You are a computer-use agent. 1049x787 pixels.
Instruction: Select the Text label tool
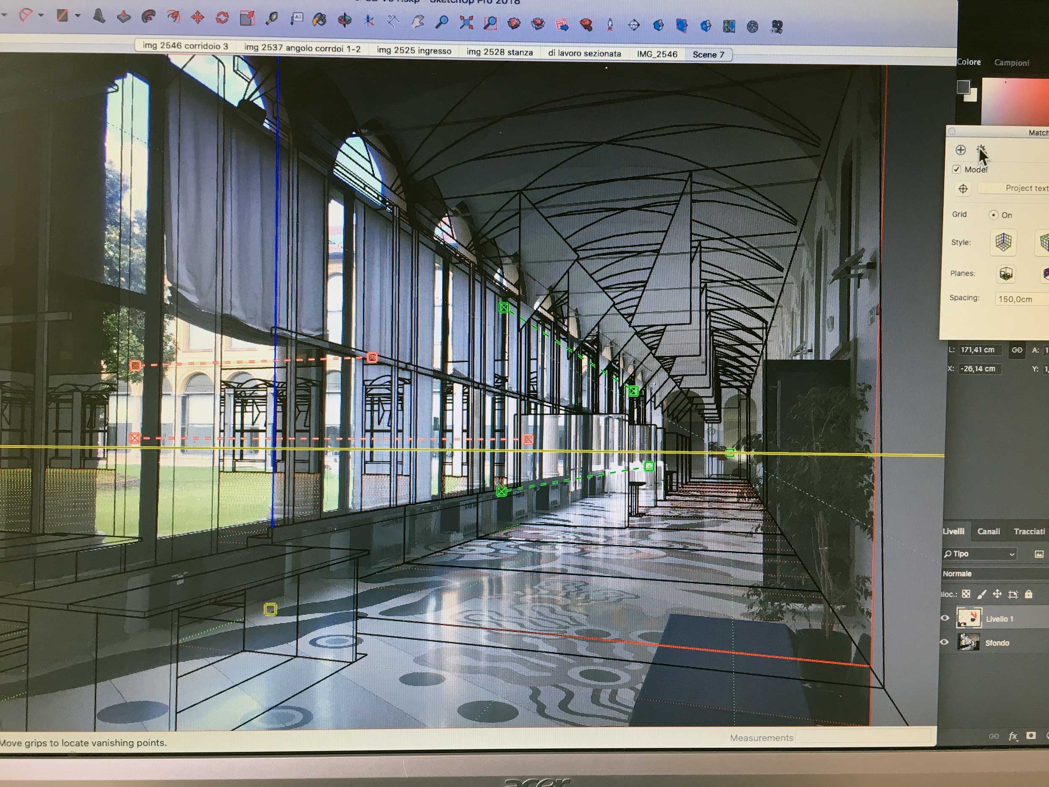point(297,19)
